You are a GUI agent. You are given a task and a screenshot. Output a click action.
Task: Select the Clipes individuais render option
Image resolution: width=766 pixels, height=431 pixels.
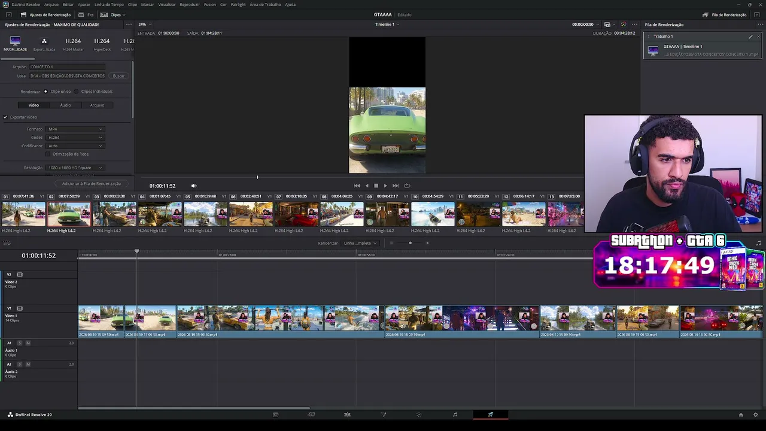coord(76,92)
